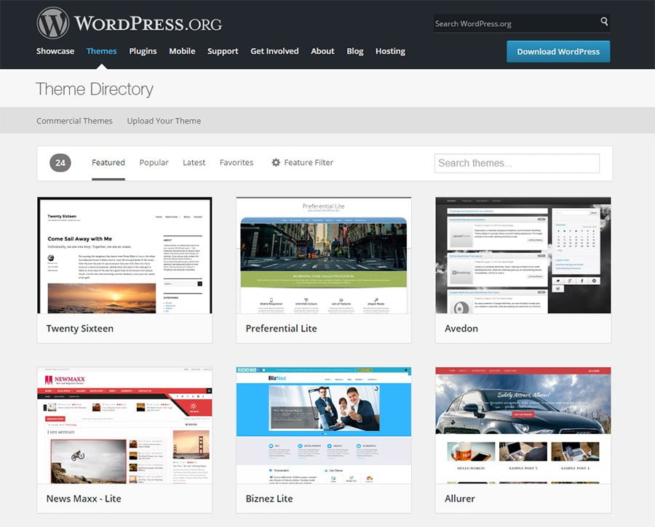The image size is (655, 527).
Task: Open the Get Involved page
Action: [x=274, y=51]
